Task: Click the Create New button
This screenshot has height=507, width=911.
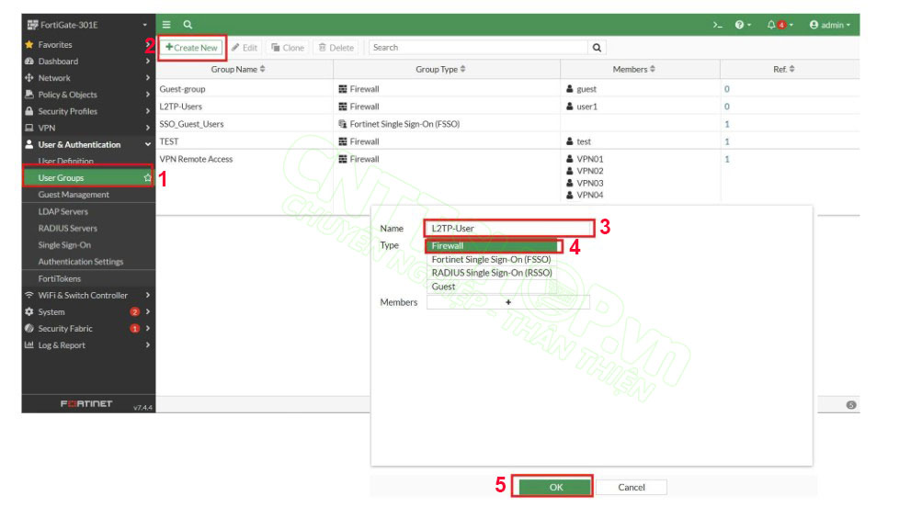Action: pyautogui.click(x=191, y=48)
